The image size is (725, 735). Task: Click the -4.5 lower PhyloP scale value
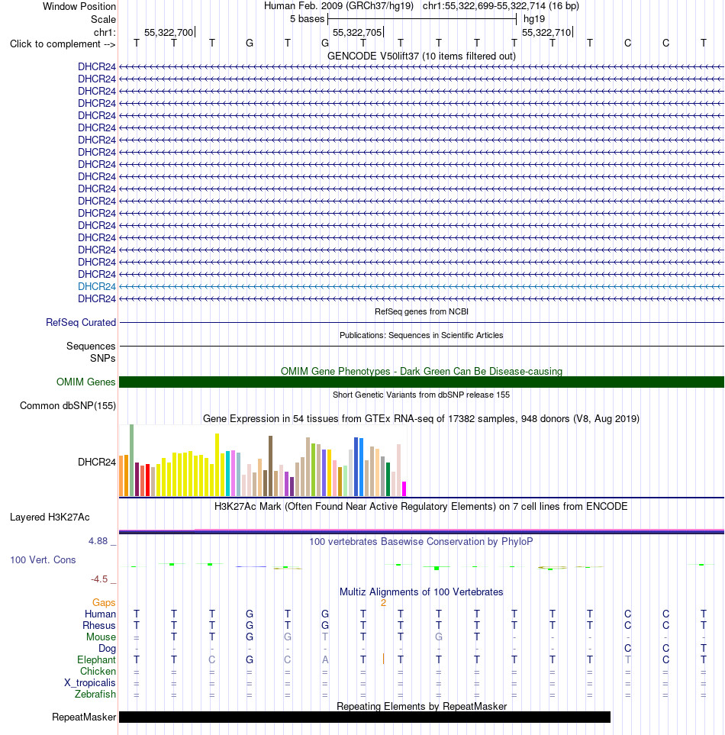pyautogui.click(x=99, y=579)
